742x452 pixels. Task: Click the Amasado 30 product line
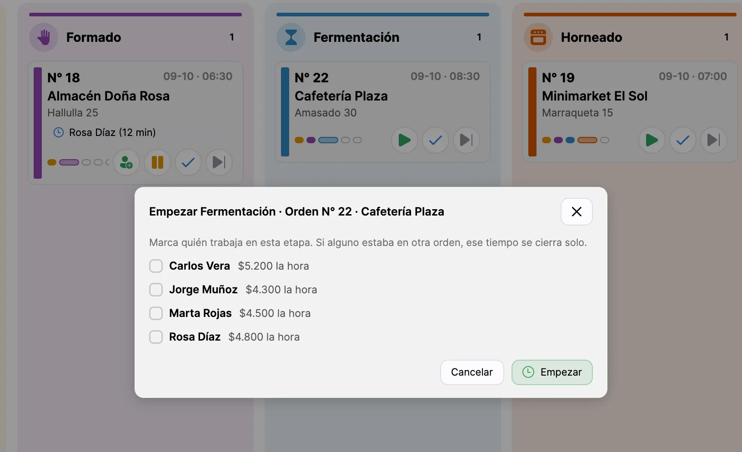point(326,113)
